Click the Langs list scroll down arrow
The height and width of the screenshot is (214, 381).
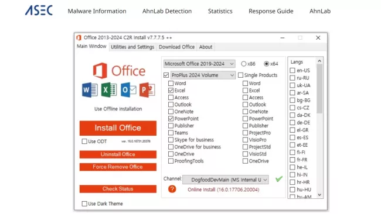[319, 195]
